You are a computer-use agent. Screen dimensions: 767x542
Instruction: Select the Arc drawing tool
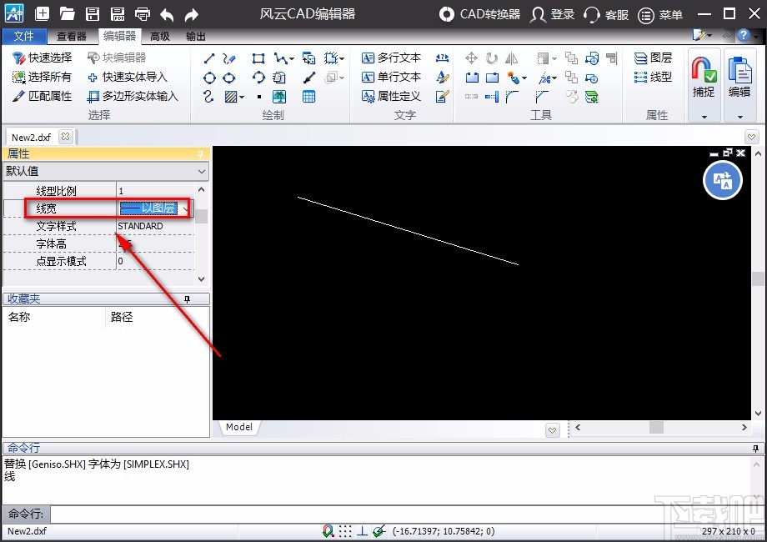258,78
